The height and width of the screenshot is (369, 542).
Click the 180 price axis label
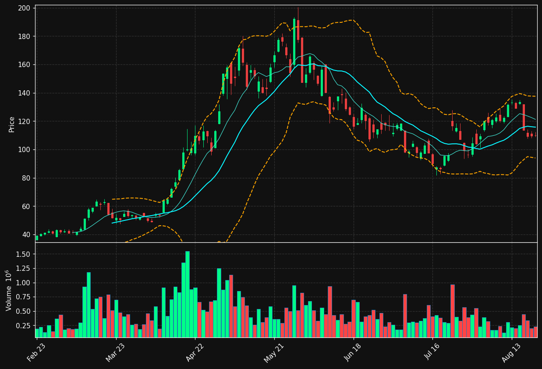click(x=24, y=36)
